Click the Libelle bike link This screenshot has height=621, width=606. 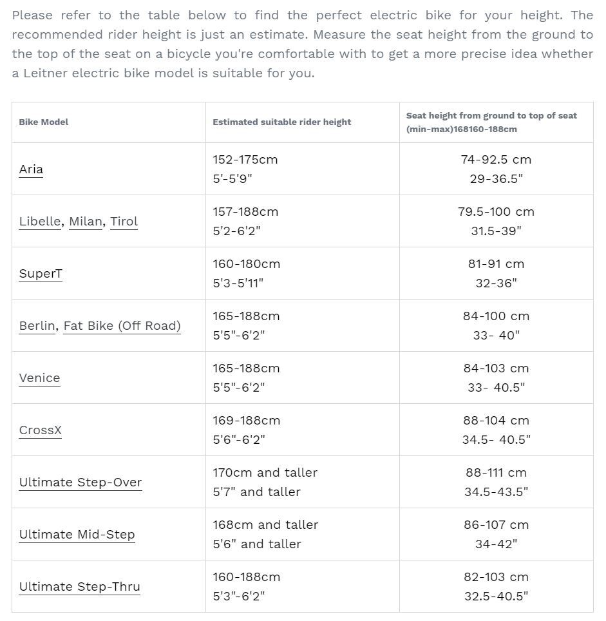[40, 222]
